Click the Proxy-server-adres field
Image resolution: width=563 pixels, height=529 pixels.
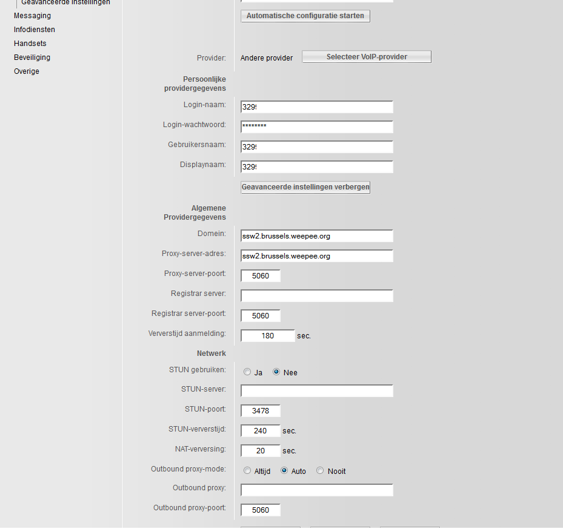316,256
